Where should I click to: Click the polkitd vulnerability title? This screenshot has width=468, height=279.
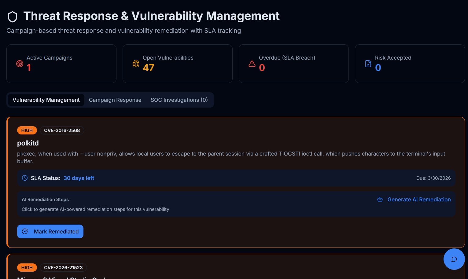pos(28,143)
